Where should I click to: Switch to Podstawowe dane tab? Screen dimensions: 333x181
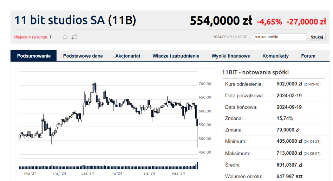pos(83,56)
